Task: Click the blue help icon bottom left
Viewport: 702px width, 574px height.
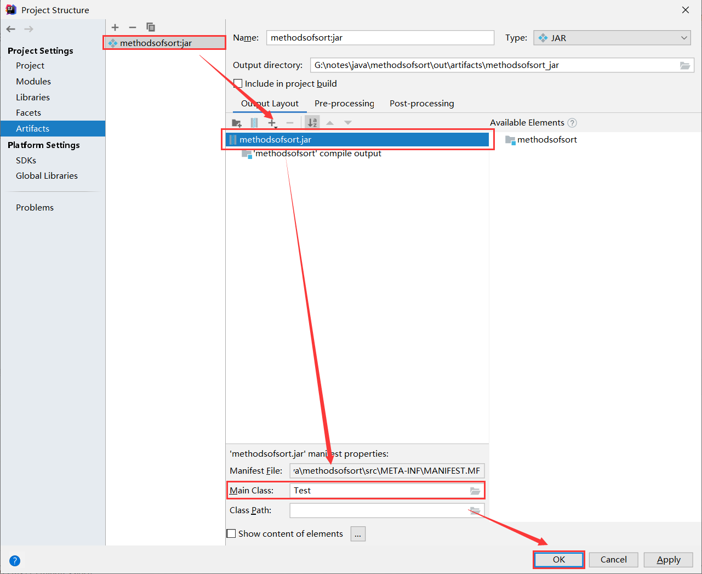Action: click(14, 560)
